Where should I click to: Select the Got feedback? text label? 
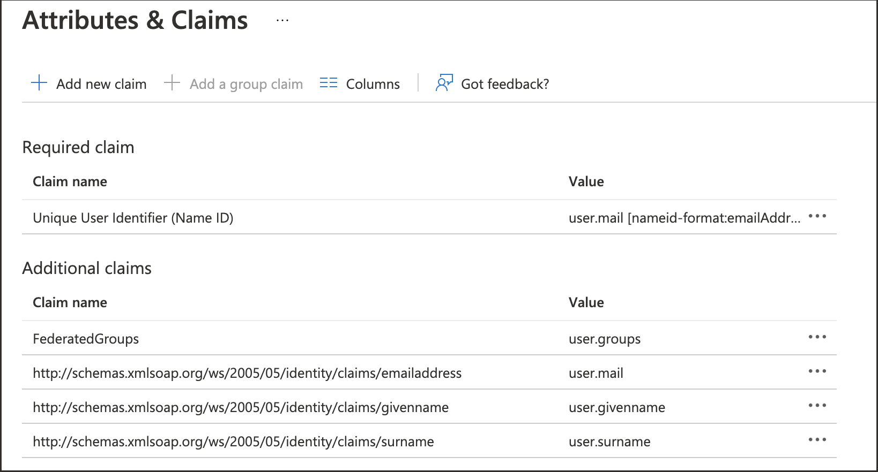pos(504,84)
